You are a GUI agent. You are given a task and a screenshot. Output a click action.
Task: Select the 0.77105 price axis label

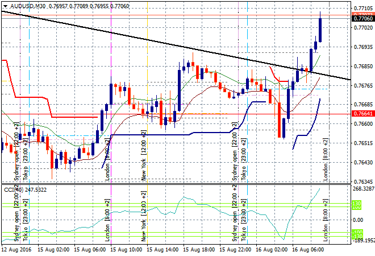coord(363,9)
